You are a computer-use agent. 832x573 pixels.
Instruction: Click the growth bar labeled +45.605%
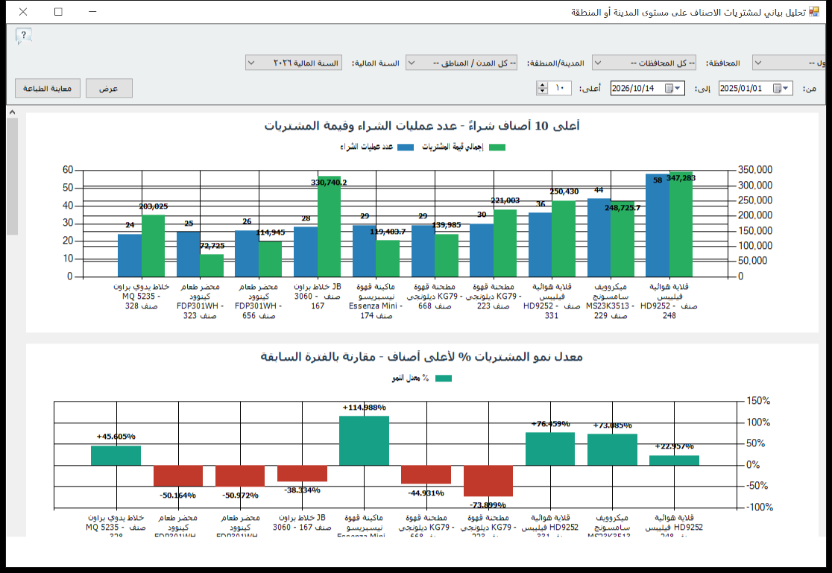(116, 456)
